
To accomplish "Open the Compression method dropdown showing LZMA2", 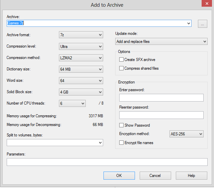I will pyautogui.click(x=81, y=58).
